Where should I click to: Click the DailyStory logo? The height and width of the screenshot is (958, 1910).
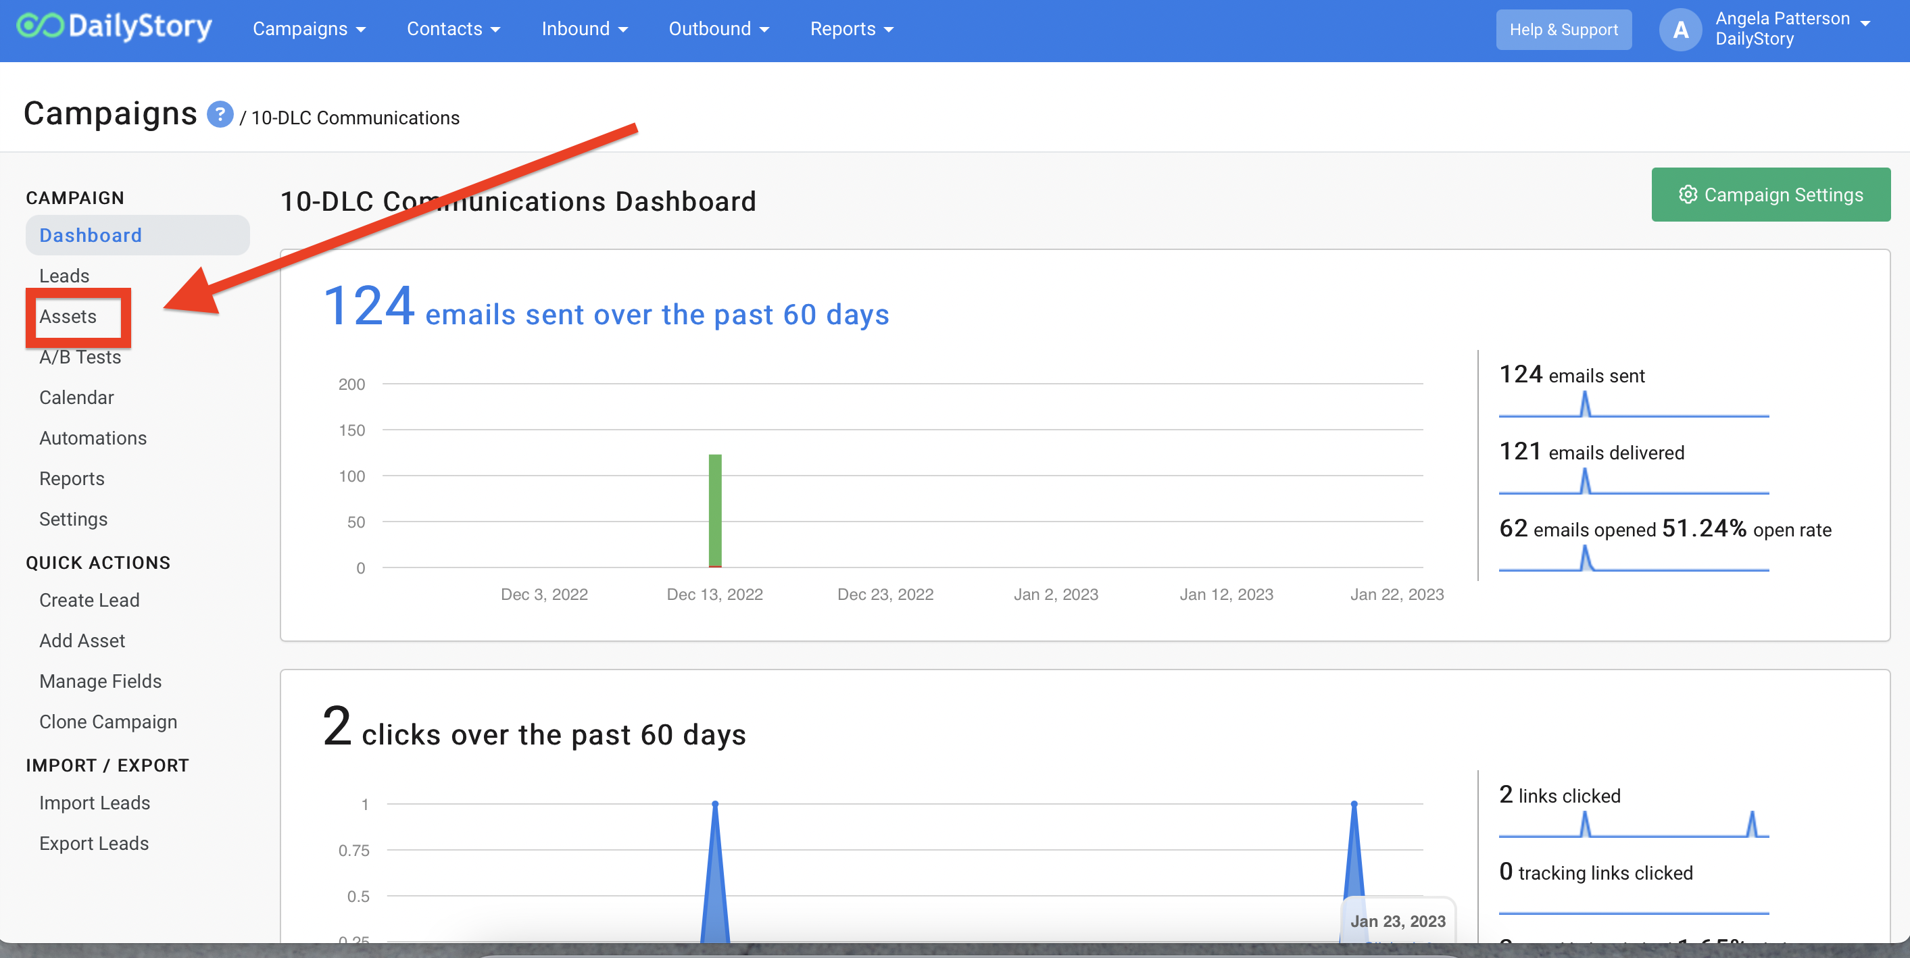click(114, 28)
